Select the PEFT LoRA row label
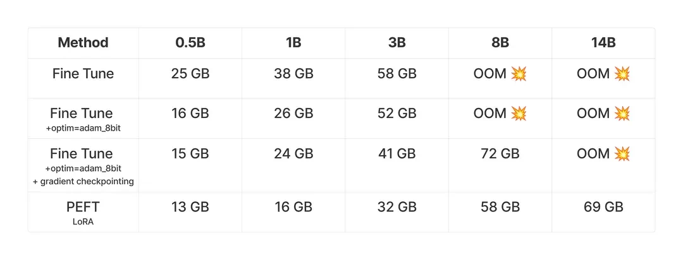 [x=83, y=213]
